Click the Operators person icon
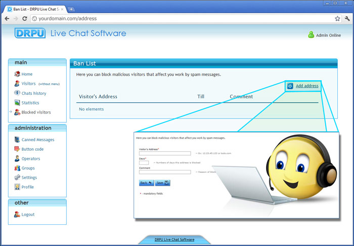 pyautogui.click(x=17, y=158)
